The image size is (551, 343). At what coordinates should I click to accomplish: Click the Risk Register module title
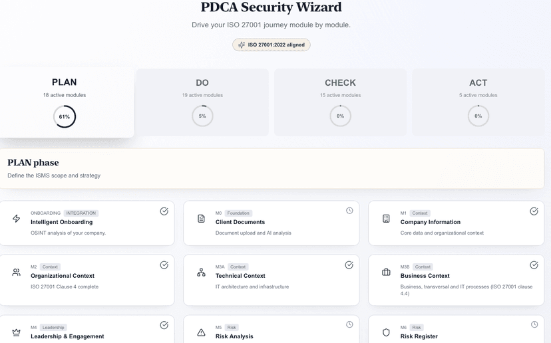point(419,336)
